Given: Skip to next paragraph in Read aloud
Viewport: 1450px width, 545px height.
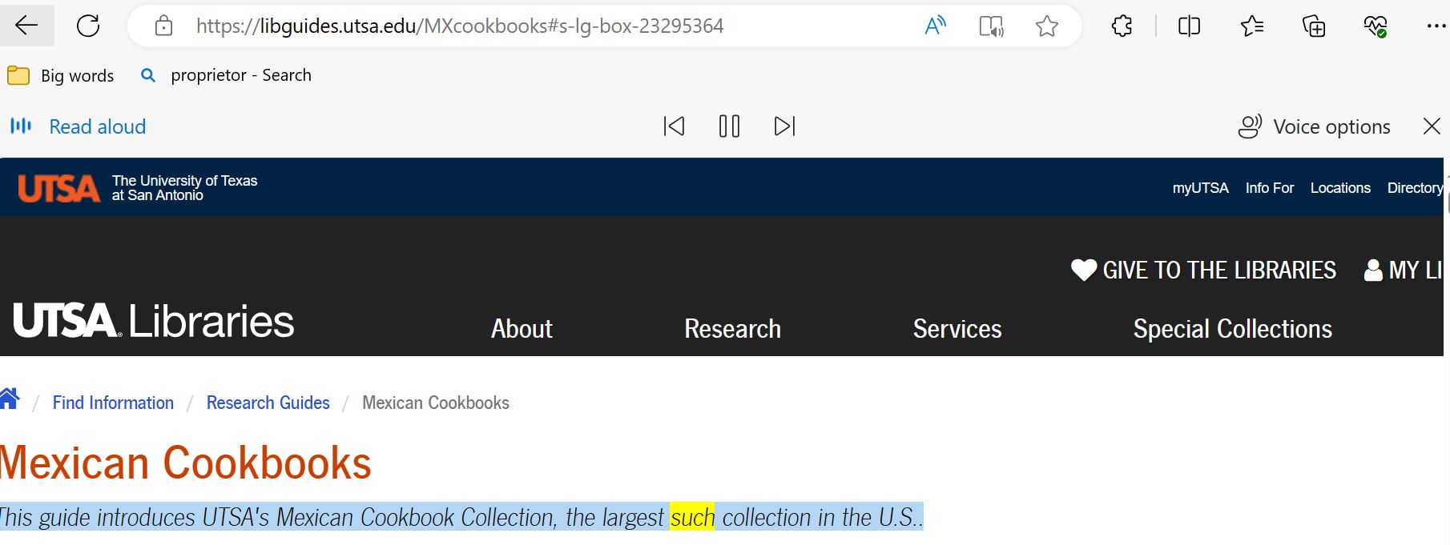Looking at the screenshot, I should click(x=784, y=126).
